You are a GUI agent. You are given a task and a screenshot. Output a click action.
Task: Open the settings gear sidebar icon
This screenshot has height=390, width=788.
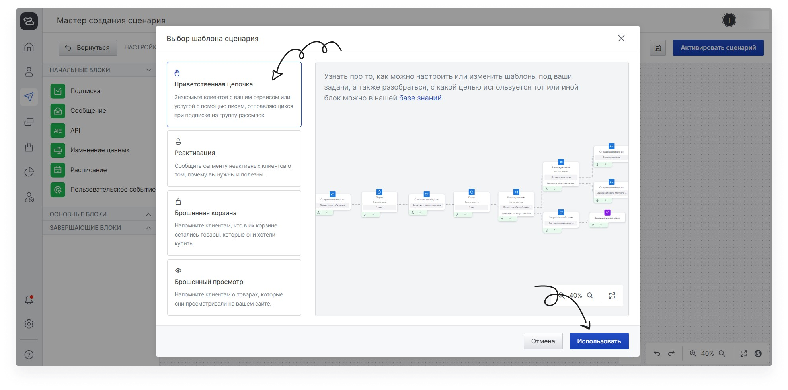[29, 324]
